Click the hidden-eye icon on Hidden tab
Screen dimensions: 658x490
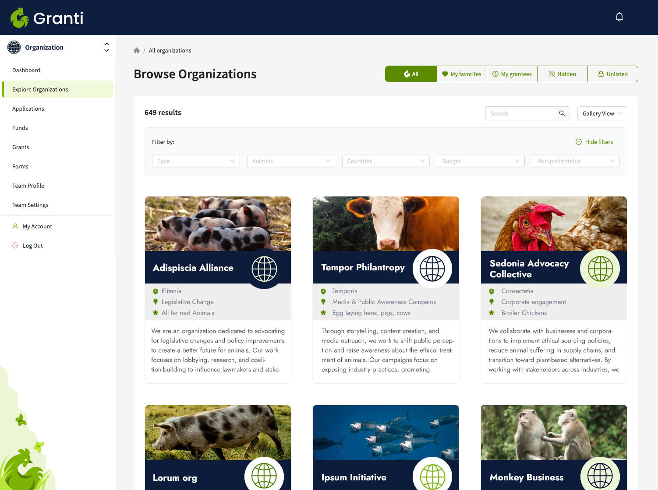[552, 74]
